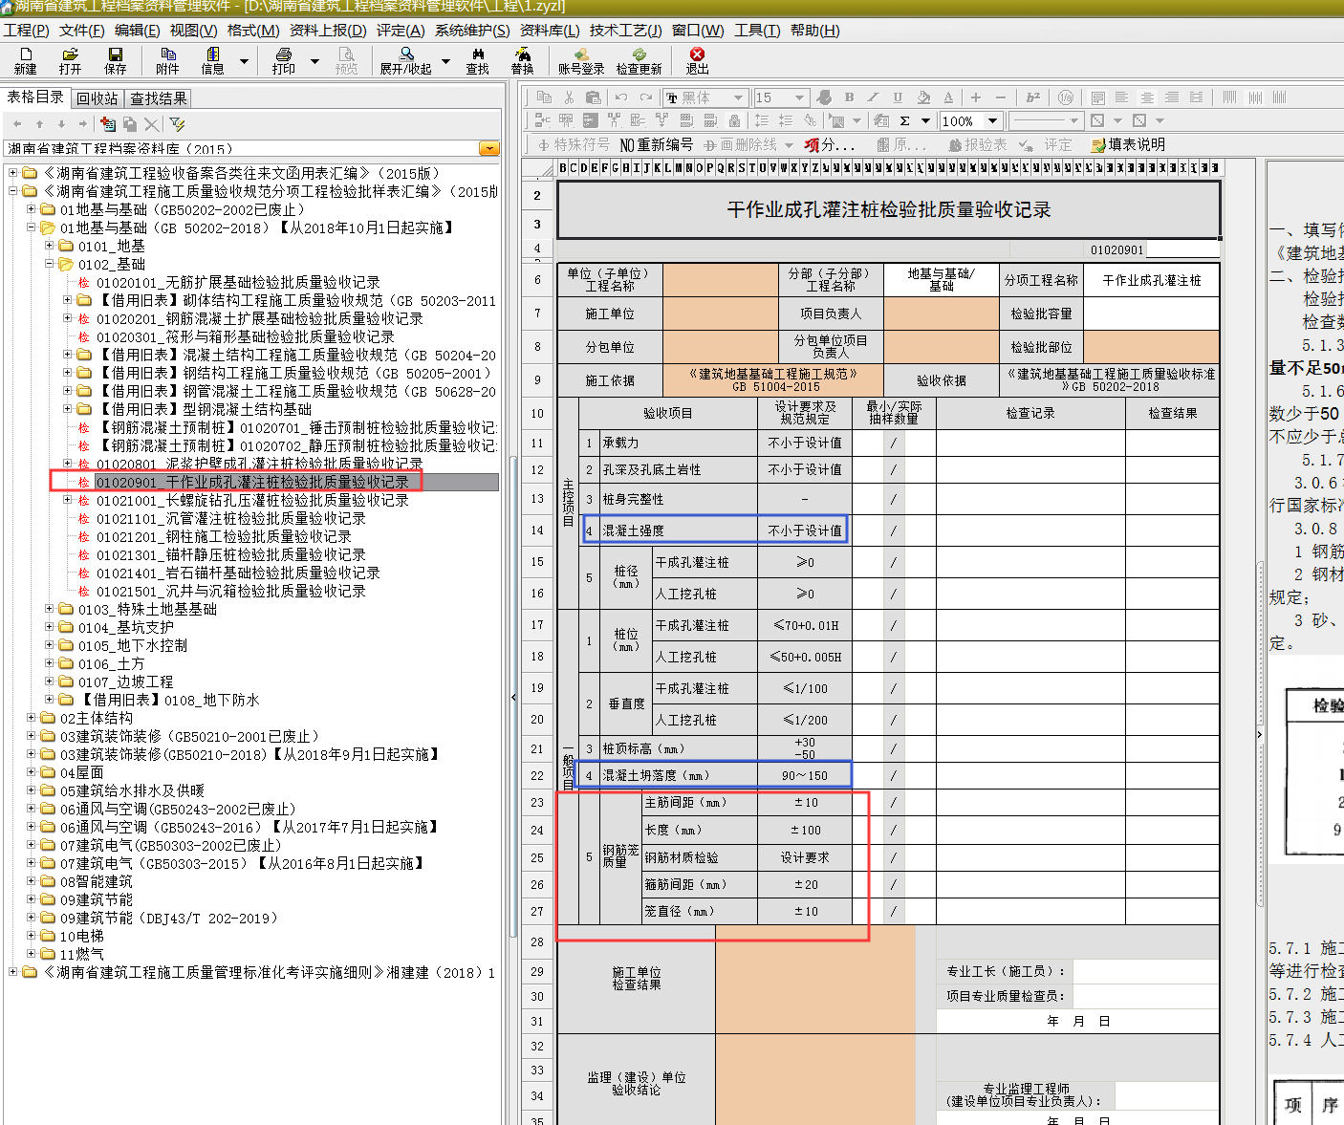Collapse the left directory panel with splitter arrow

513,697
